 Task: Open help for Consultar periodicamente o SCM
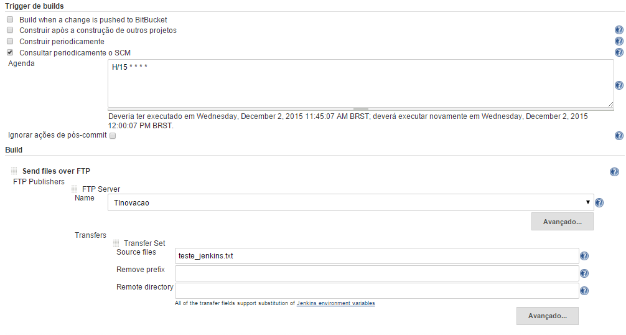coord(619,52)
